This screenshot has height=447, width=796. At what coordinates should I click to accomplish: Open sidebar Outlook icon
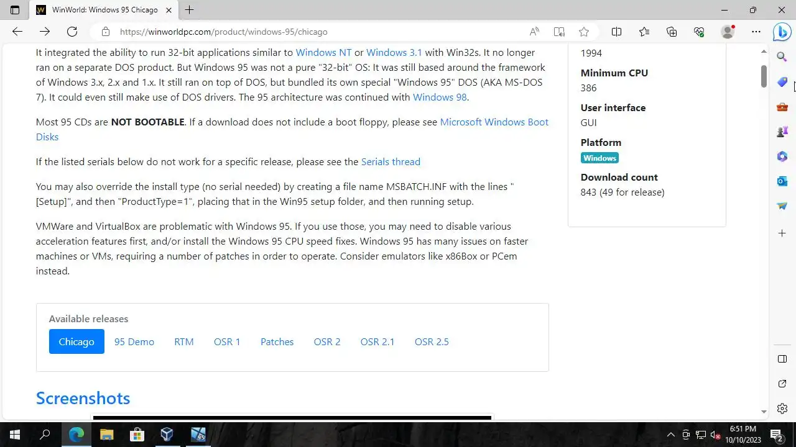(x=782, y=181)
